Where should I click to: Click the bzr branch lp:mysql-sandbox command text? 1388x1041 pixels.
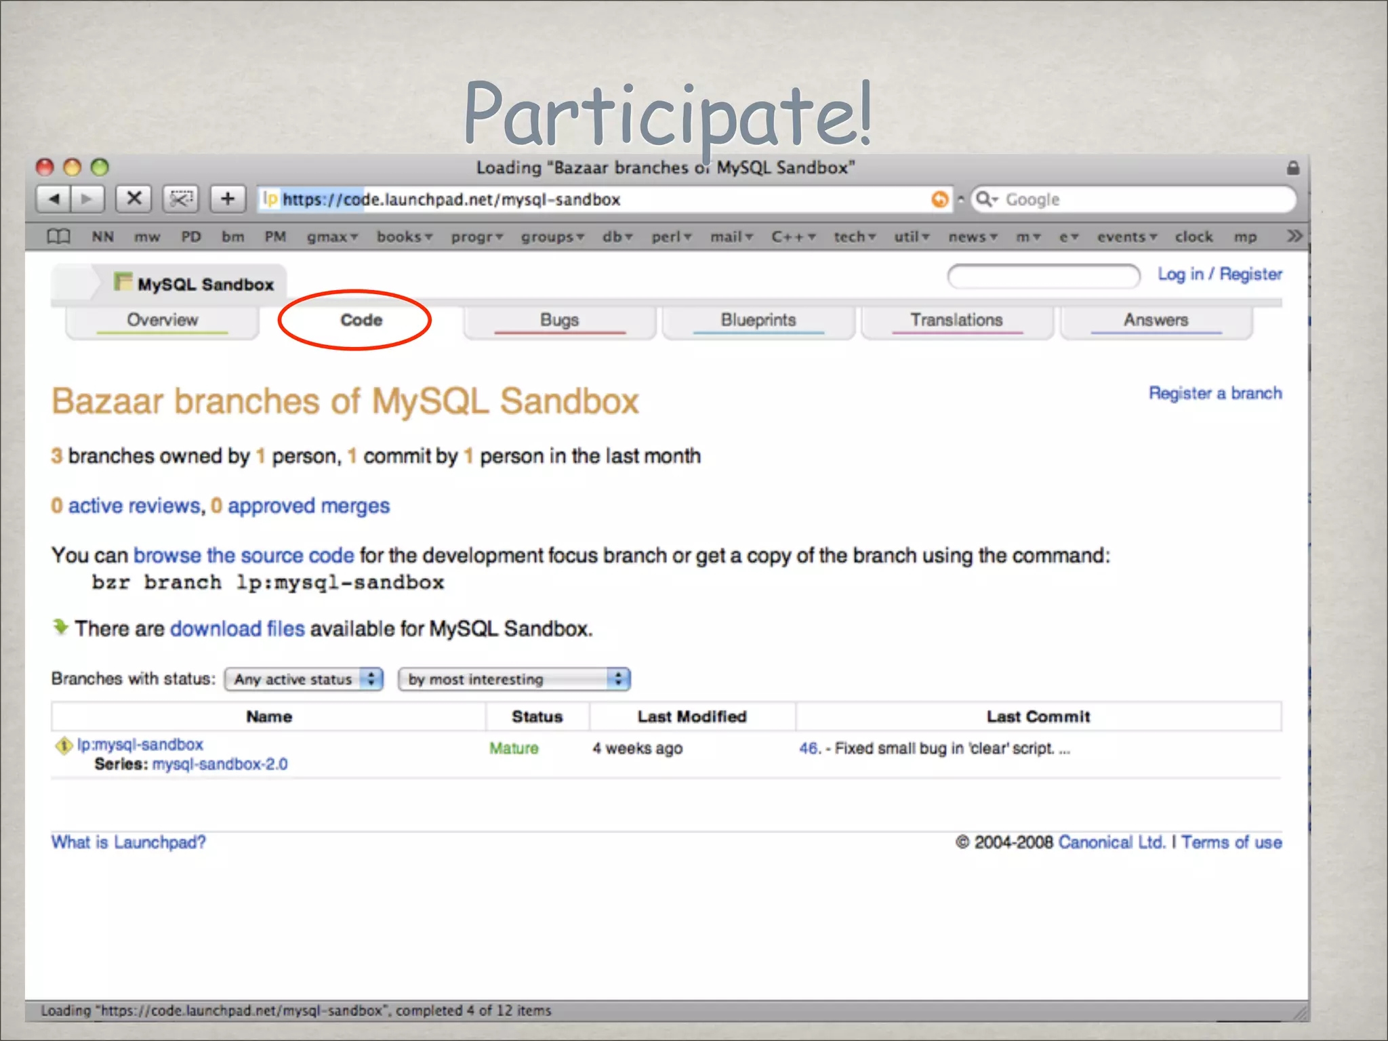(268, 583)
